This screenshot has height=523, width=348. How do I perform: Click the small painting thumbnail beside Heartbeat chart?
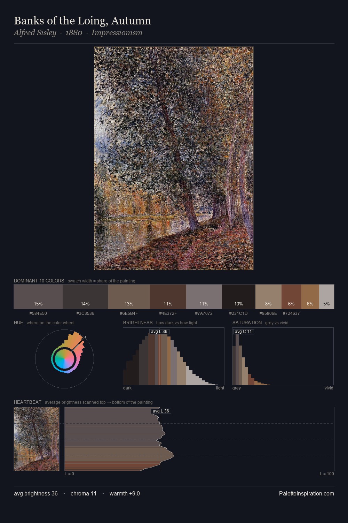tap(37, 439)
